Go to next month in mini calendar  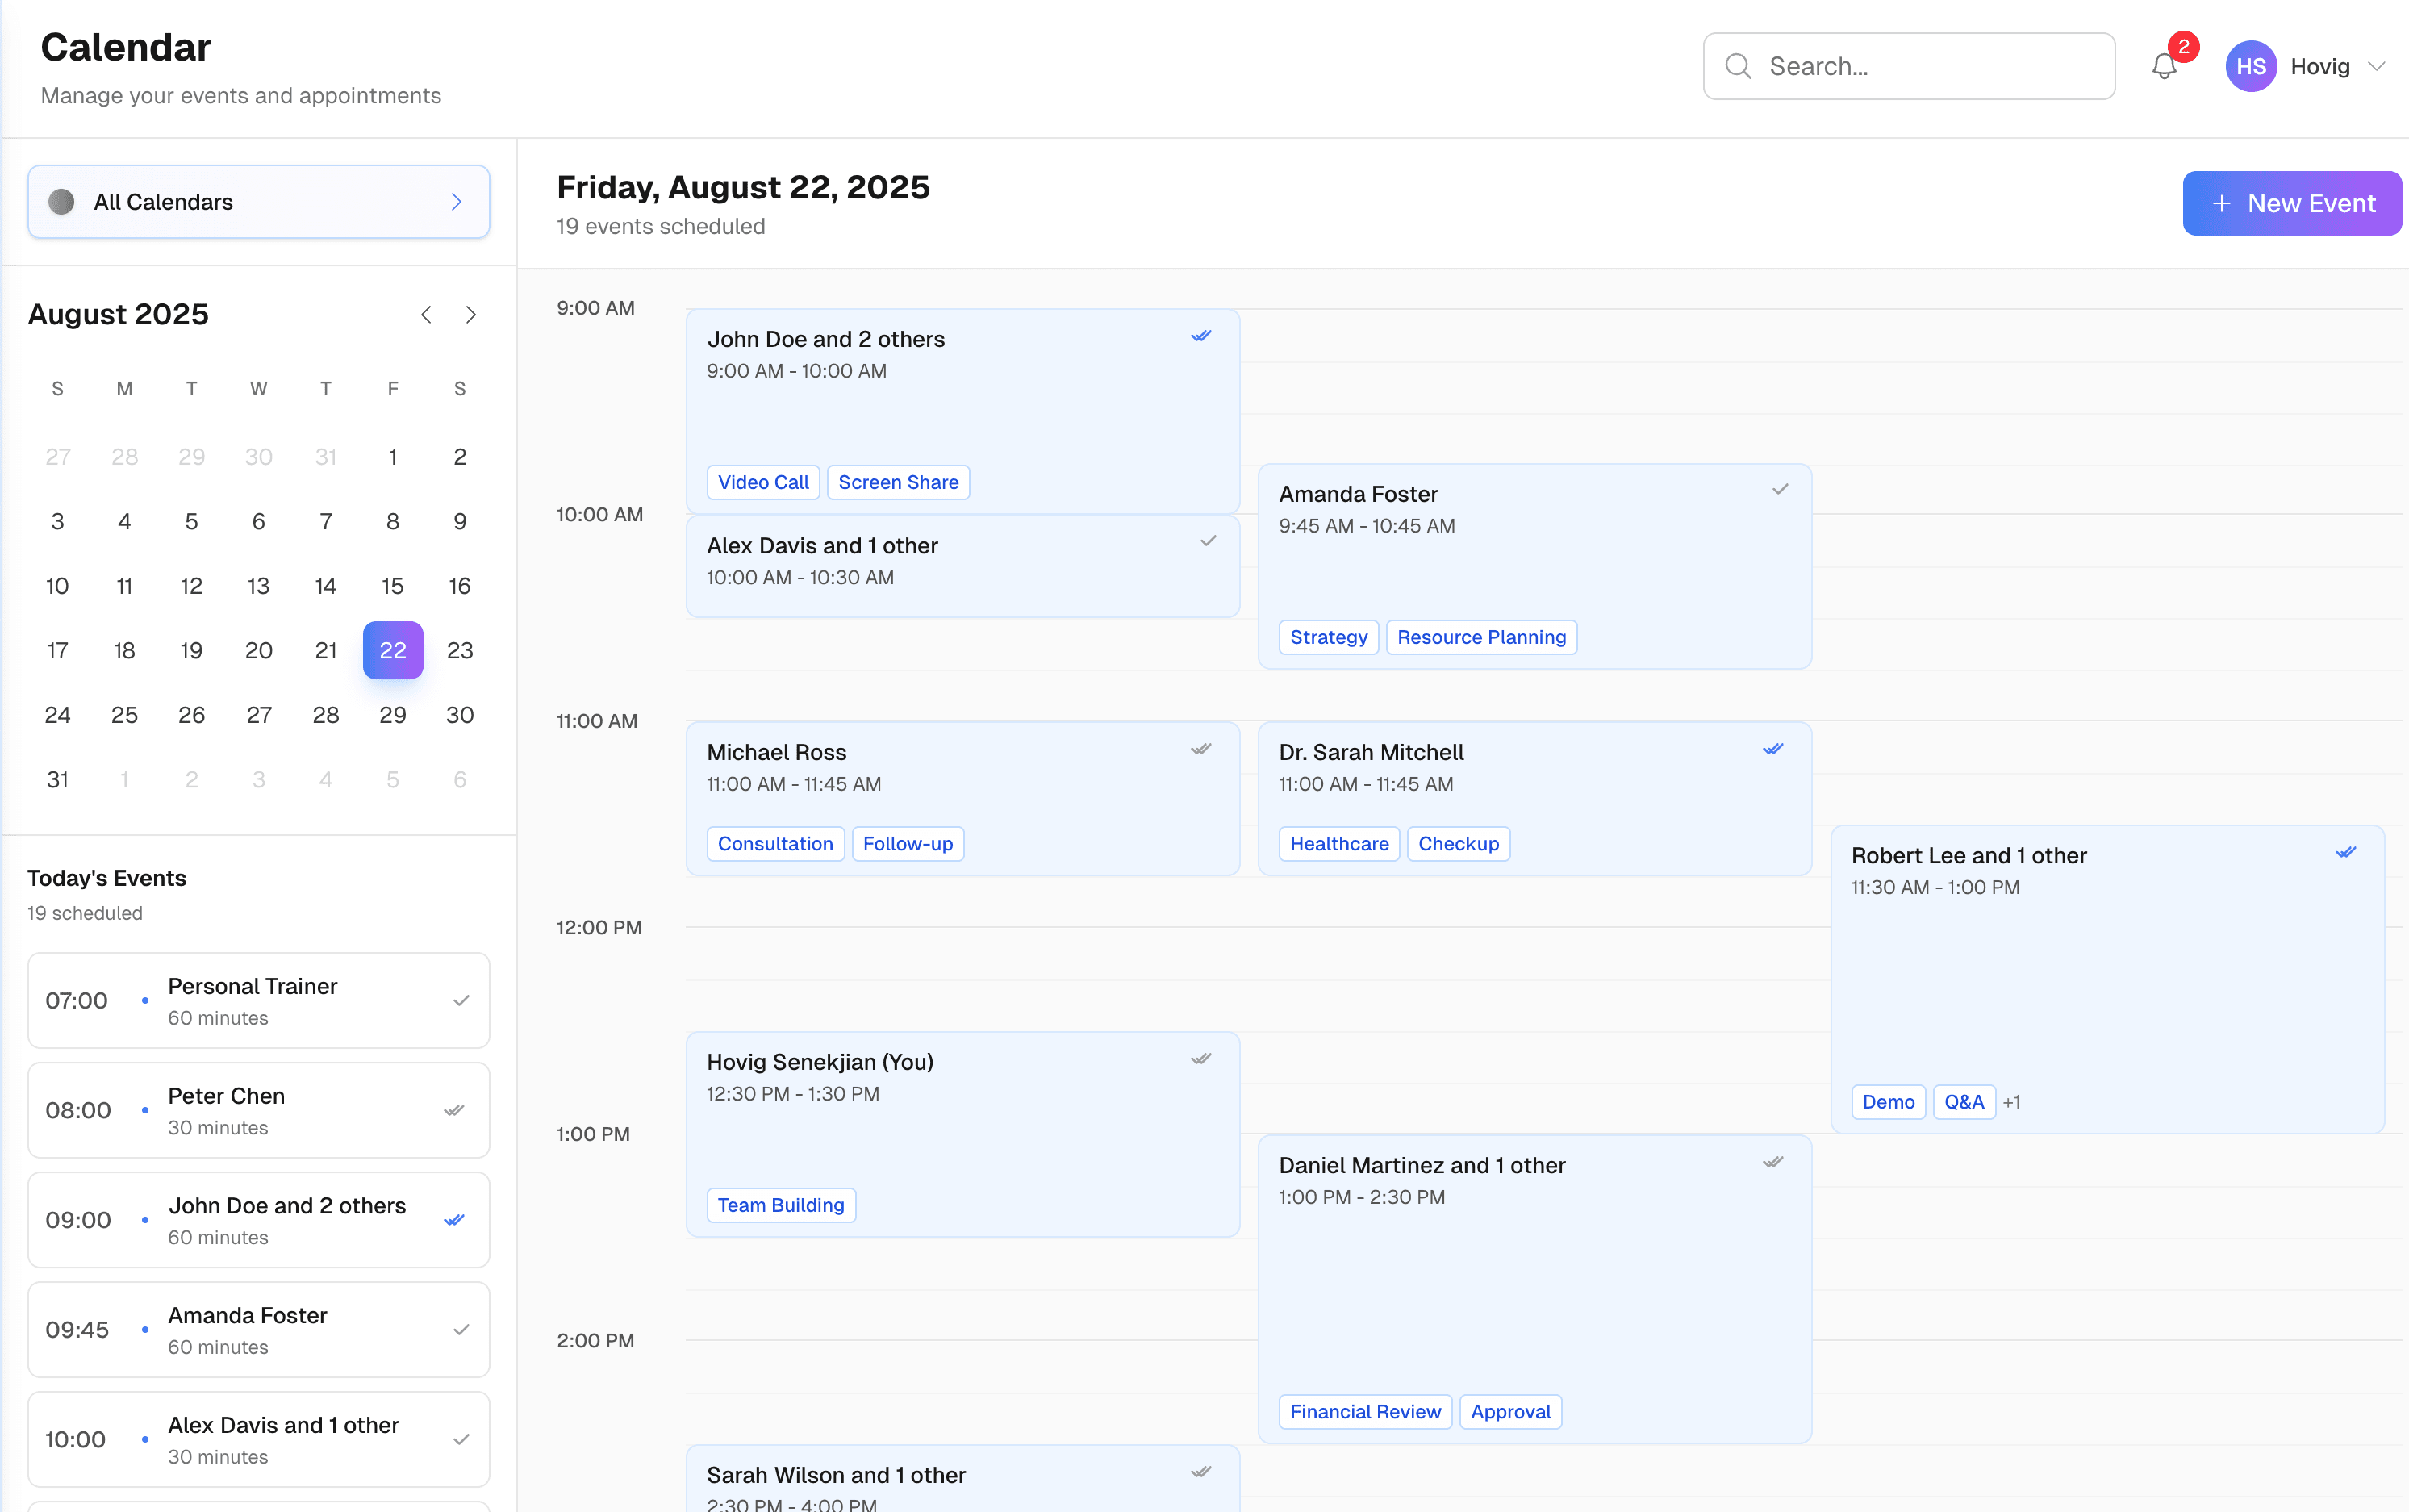click(471, 314)
